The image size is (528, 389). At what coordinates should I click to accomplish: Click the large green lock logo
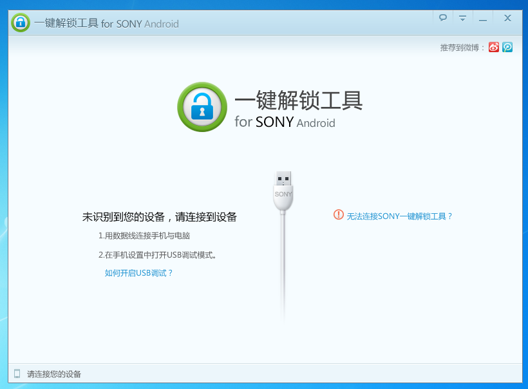202,107
